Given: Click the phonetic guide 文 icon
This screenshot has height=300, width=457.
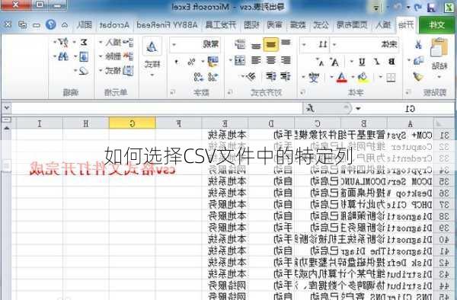Looking at the screenshot, I should [x=314, y=78].
